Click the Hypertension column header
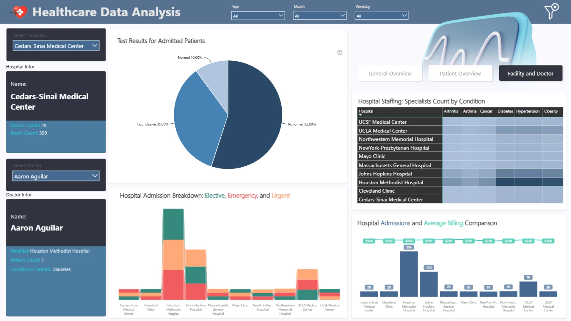The image size is (571, 321). 528,111
